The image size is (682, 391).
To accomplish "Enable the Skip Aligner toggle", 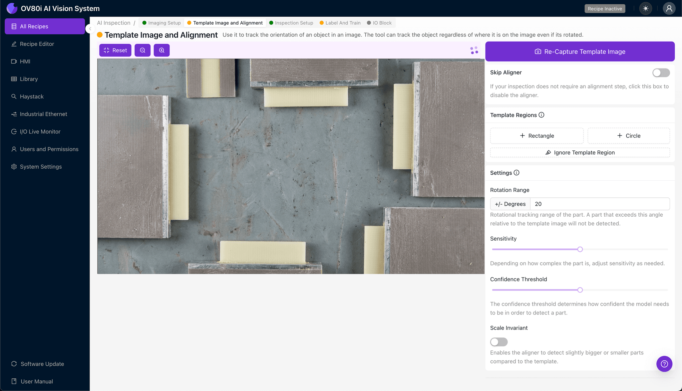I will (x=661, y=73).
